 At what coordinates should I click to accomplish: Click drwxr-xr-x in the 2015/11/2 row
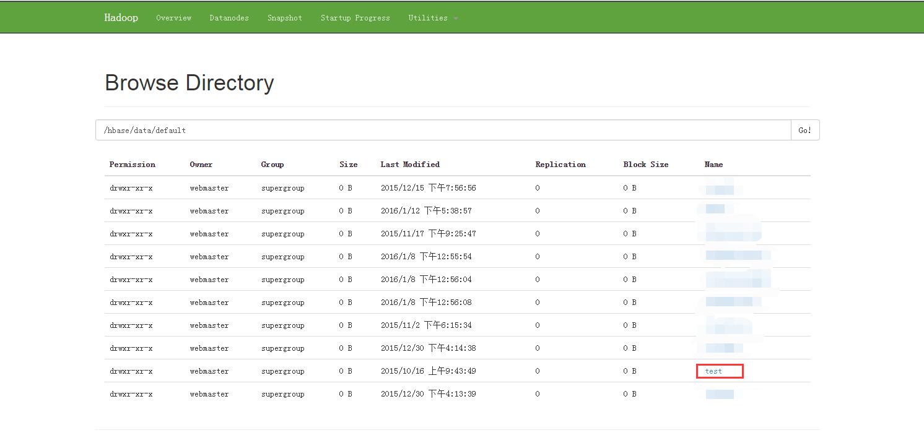(131, 325)
